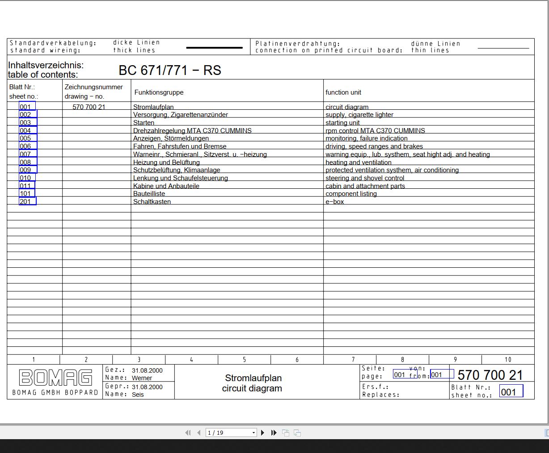Click the 'e-box' function unit text
Image resolution: width=549 pixels, height=453 pixels.
pos(334,202)
